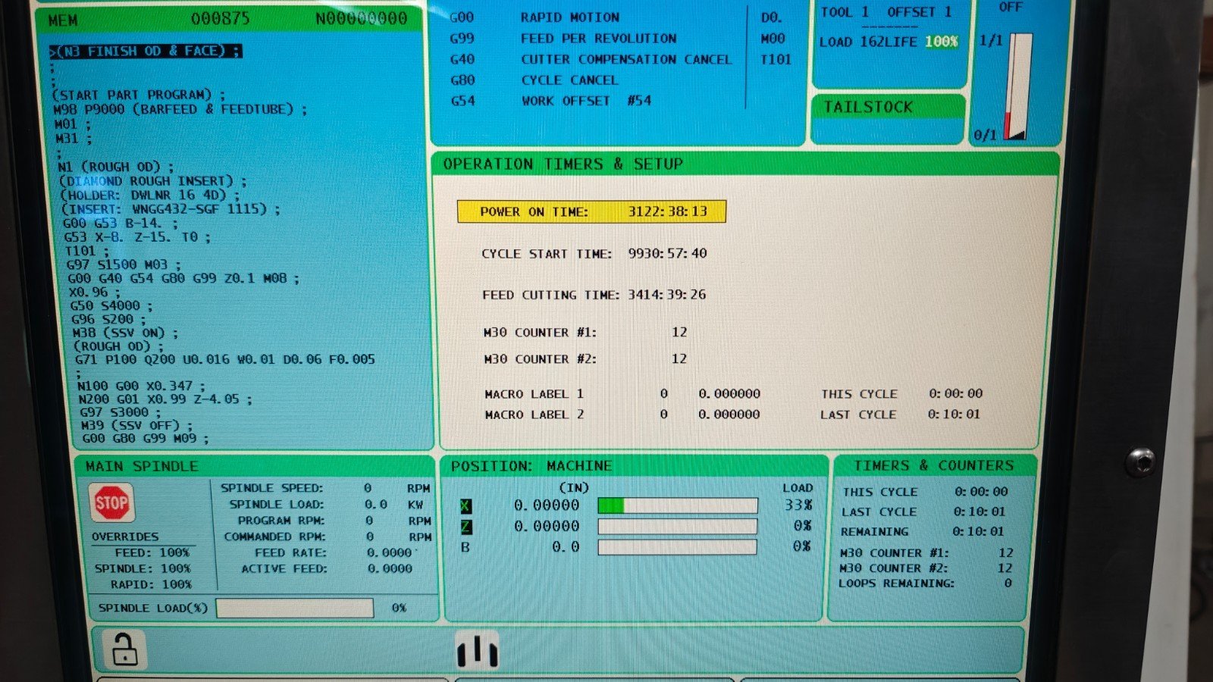Click the MEM mode label

(63, 20)
